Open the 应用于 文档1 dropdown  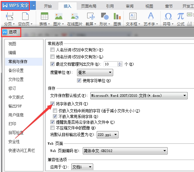coord(82,167)
